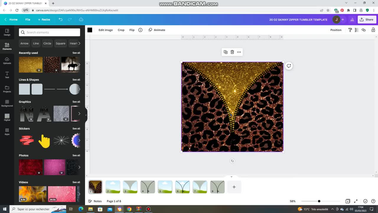Viewport: 378px width, 213px height.
Task: Click the Animate button
Action: click(x=157, y=30)
